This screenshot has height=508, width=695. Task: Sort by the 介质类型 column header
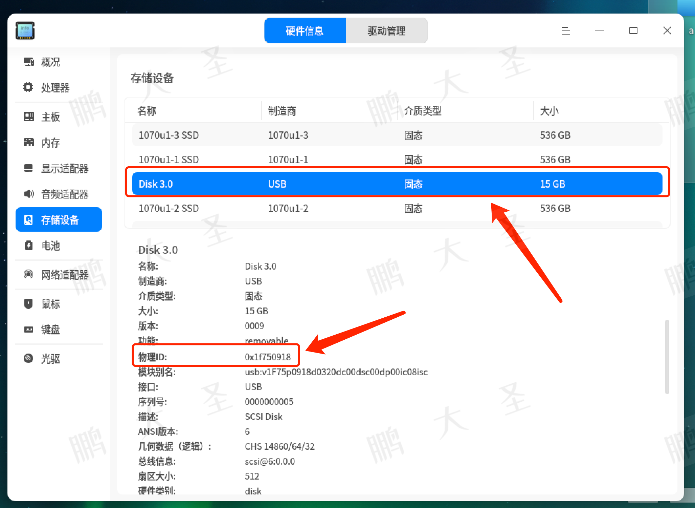[465, 110]
